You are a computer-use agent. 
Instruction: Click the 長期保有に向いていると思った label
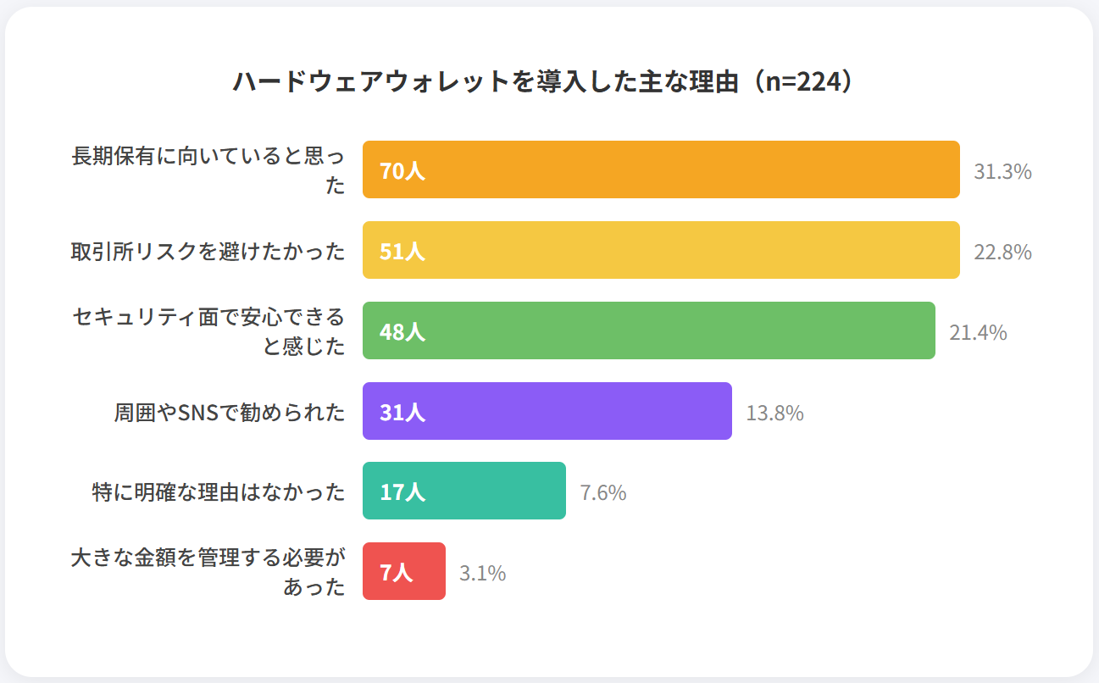[208, 170]
